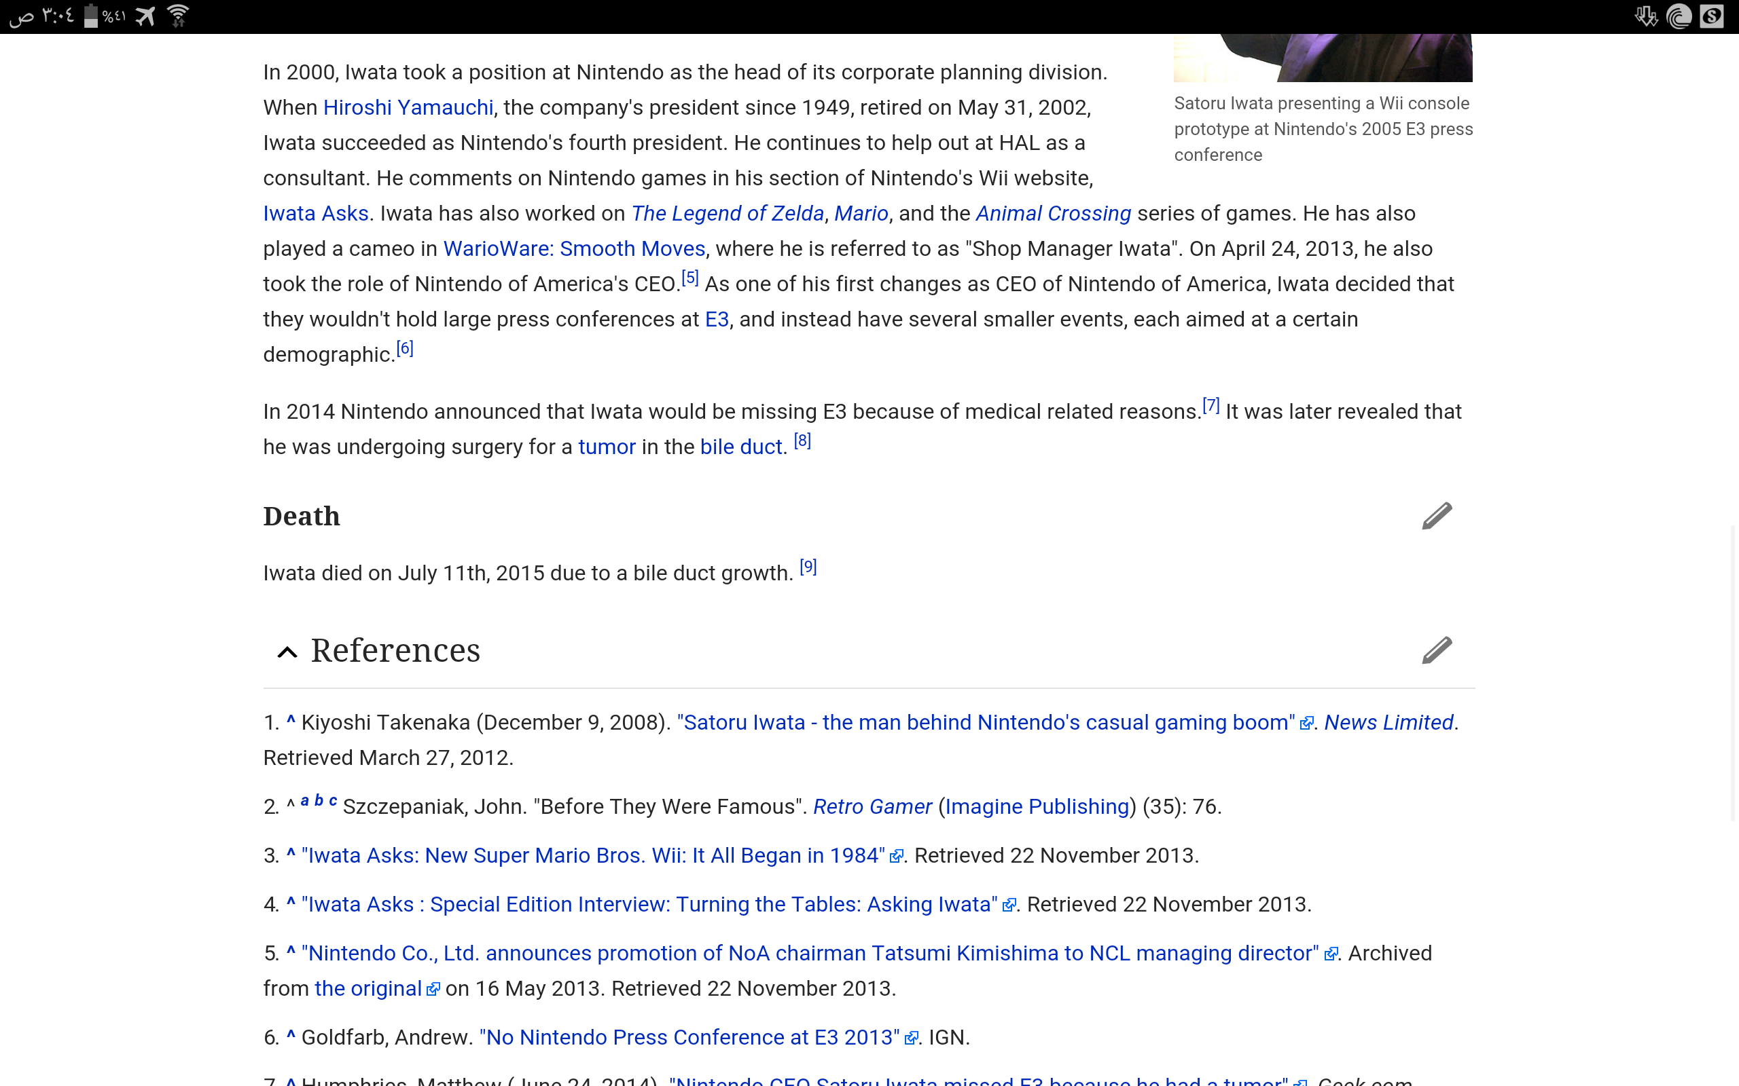
Task: Tap the image caption about Wii console prototype
Action: 1323,129
